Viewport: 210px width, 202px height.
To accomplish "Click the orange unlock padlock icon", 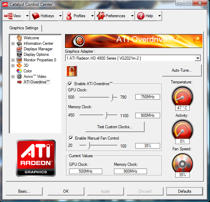I will (x=72, y=71).
